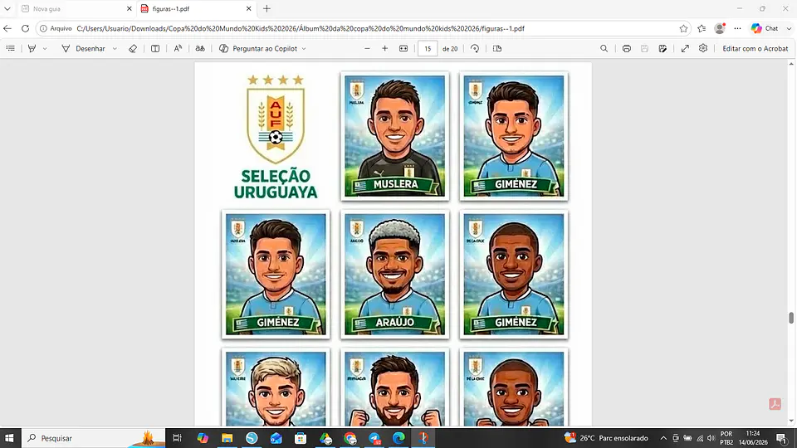Viewport: 797px width, 448px height.
Task: Click Perguntar ao Copilot
Action: [258, 48]
